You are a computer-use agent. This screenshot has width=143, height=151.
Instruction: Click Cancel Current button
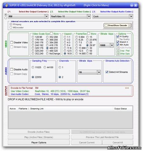point(87,143)
